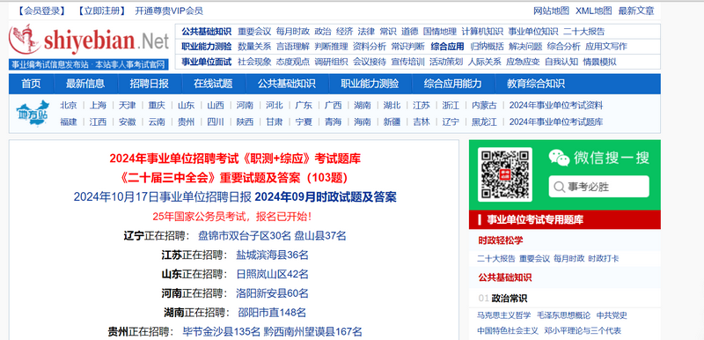Choose 黑龙江 regional site
704x340 pixels.
pyautogui.click(x=484, y=122)
